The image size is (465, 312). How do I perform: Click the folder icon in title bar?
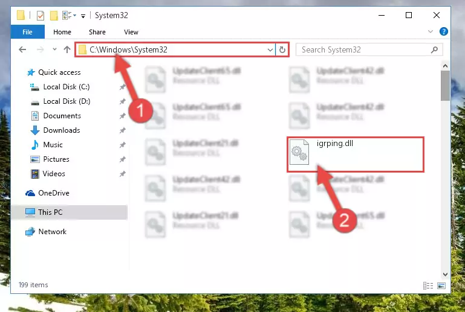tap(21, 15)
